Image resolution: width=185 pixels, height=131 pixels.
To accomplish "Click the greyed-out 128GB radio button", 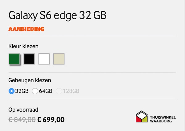I will point(59,91).
